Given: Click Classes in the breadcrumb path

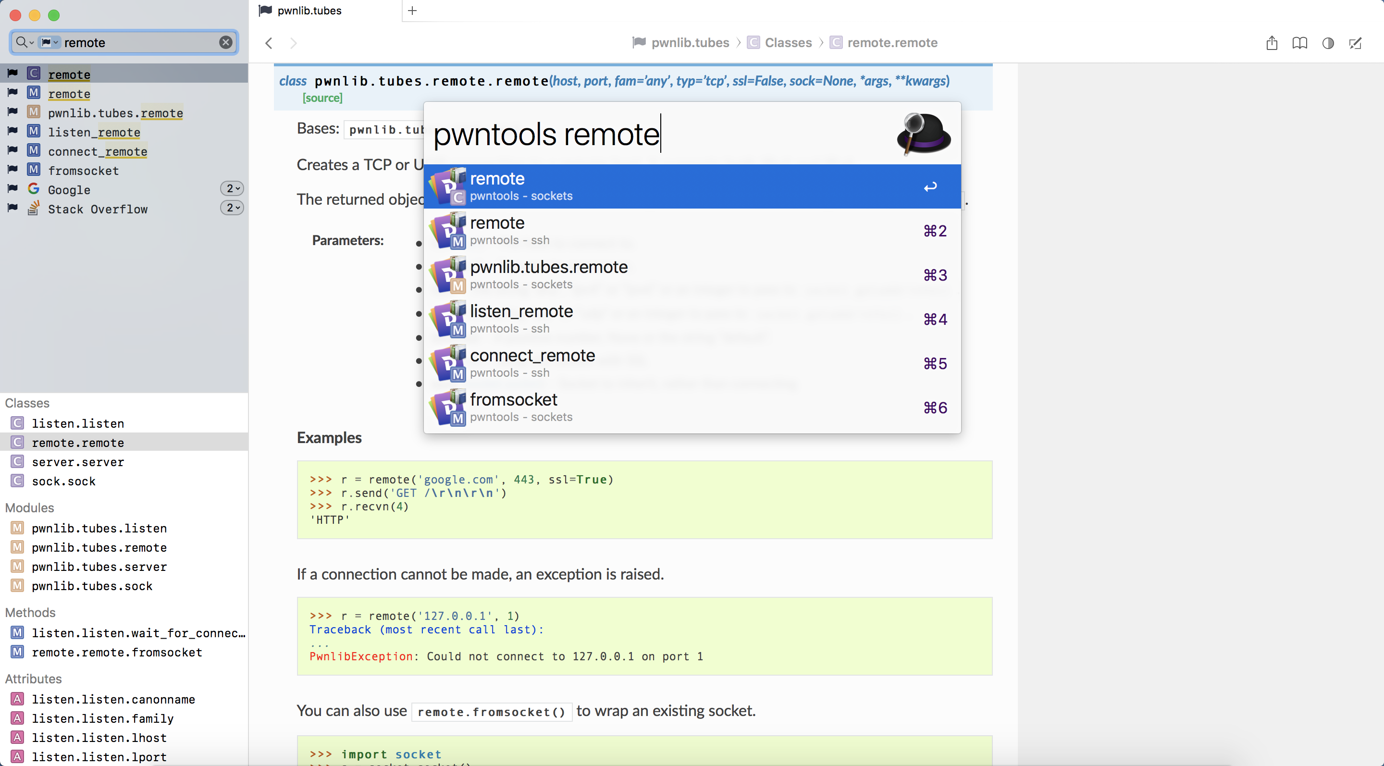Looking at the screenshot, I should coord(788,43).
